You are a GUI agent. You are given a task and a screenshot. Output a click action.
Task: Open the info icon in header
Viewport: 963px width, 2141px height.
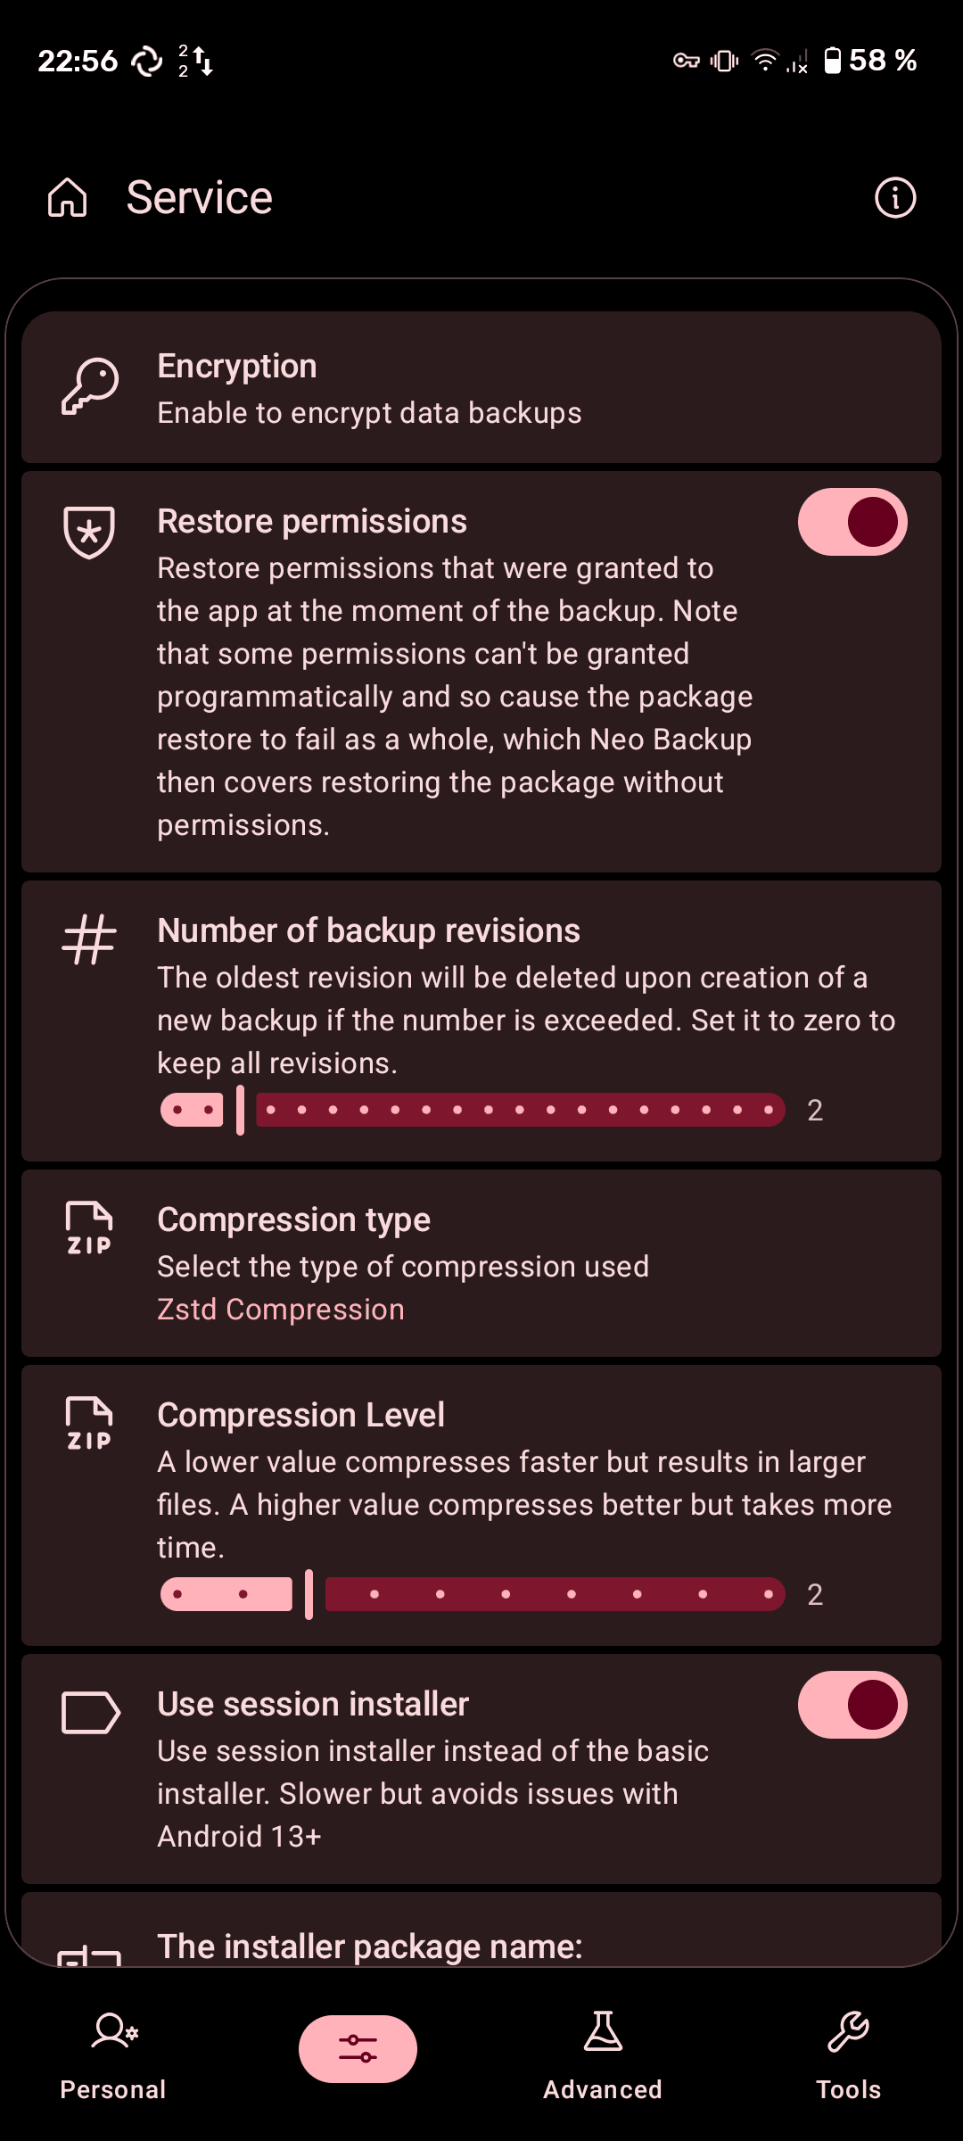pyautogui.click(x=895, y=197)
